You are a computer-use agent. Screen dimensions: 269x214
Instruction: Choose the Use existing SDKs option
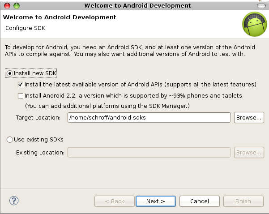tap(10, 140)
